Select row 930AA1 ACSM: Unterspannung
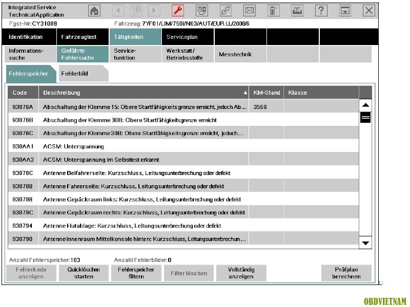410x307 pixels. coord(183,146)
